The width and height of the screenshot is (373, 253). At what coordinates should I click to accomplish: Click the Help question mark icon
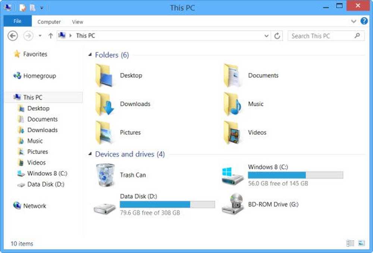(364, 21)
